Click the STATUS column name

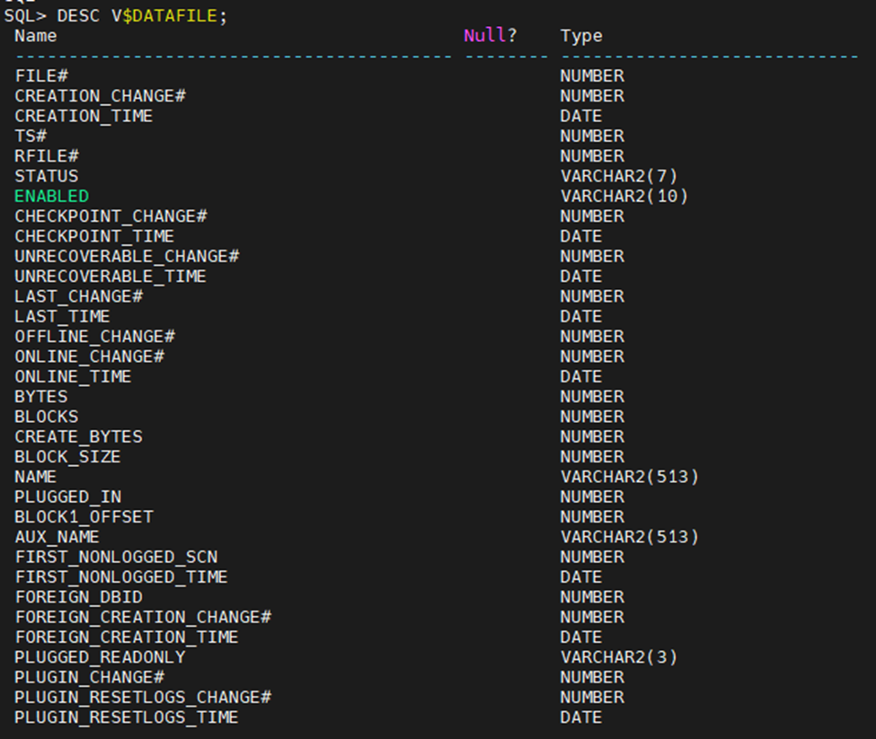coord(47,176)
